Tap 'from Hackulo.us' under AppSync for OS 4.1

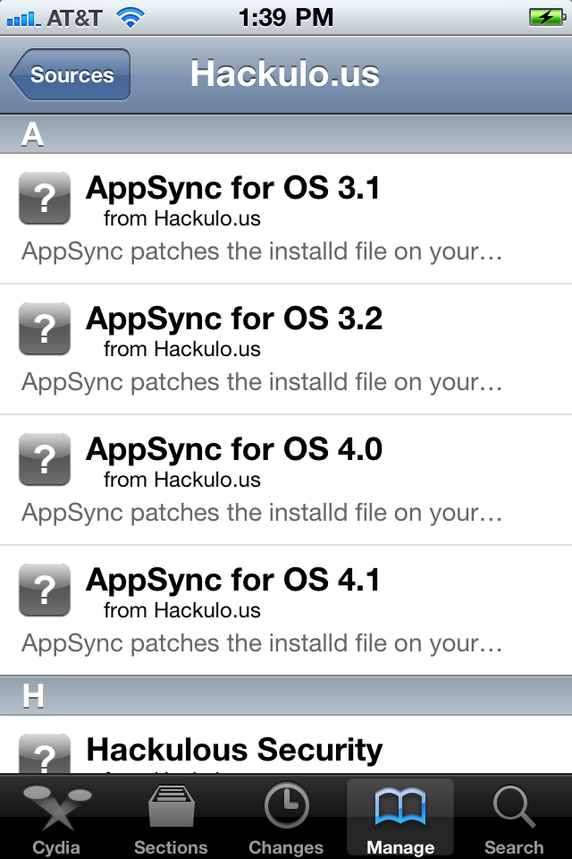click(x=182, y=610)
